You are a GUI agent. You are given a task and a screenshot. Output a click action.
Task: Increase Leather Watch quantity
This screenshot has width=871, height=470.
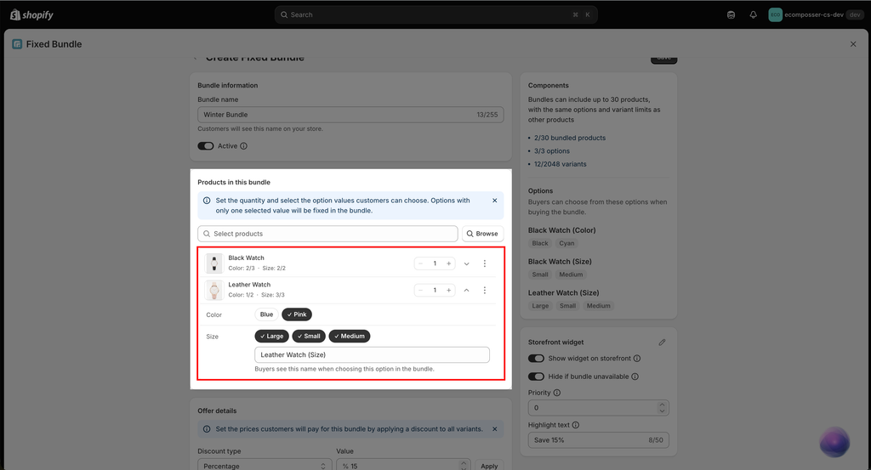coord(449,290)
